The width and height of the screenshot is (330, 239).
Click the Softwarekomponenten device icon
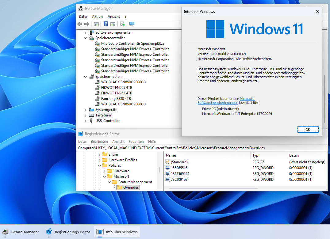coord(92,32)
